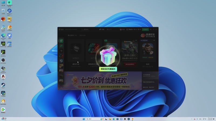
Task: Open the bearded warrior game card on the right
Action: click(148, 53)
